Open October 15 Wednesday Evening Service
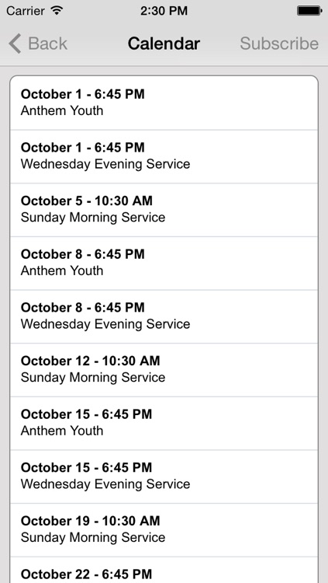Viewport: 328px width, 583px height. [x=164, y=477]
